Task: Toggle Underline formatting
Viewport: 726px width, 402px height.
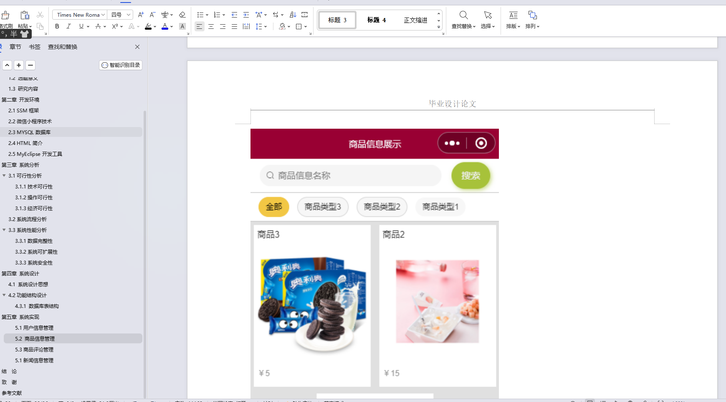Action: (x=81, y=26)
